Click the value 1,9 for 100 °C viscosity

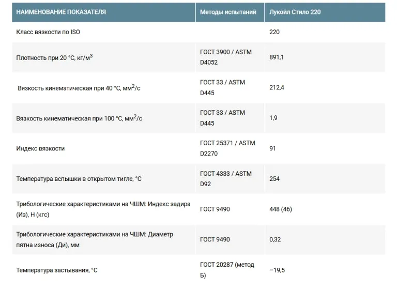pos(273,118)
